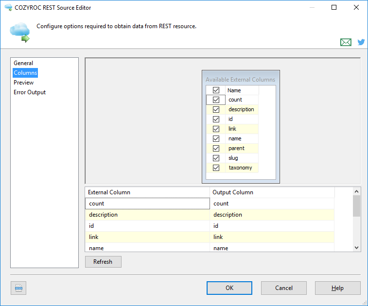The image size is (368, 306).
Task: Select the count External Column cell
Action: click(x=147, y=204)
